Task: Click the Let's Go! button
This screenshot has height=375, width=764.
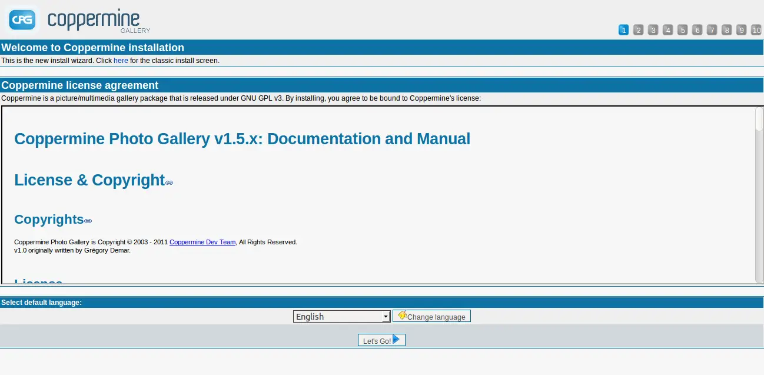Action: coord(381,340)
